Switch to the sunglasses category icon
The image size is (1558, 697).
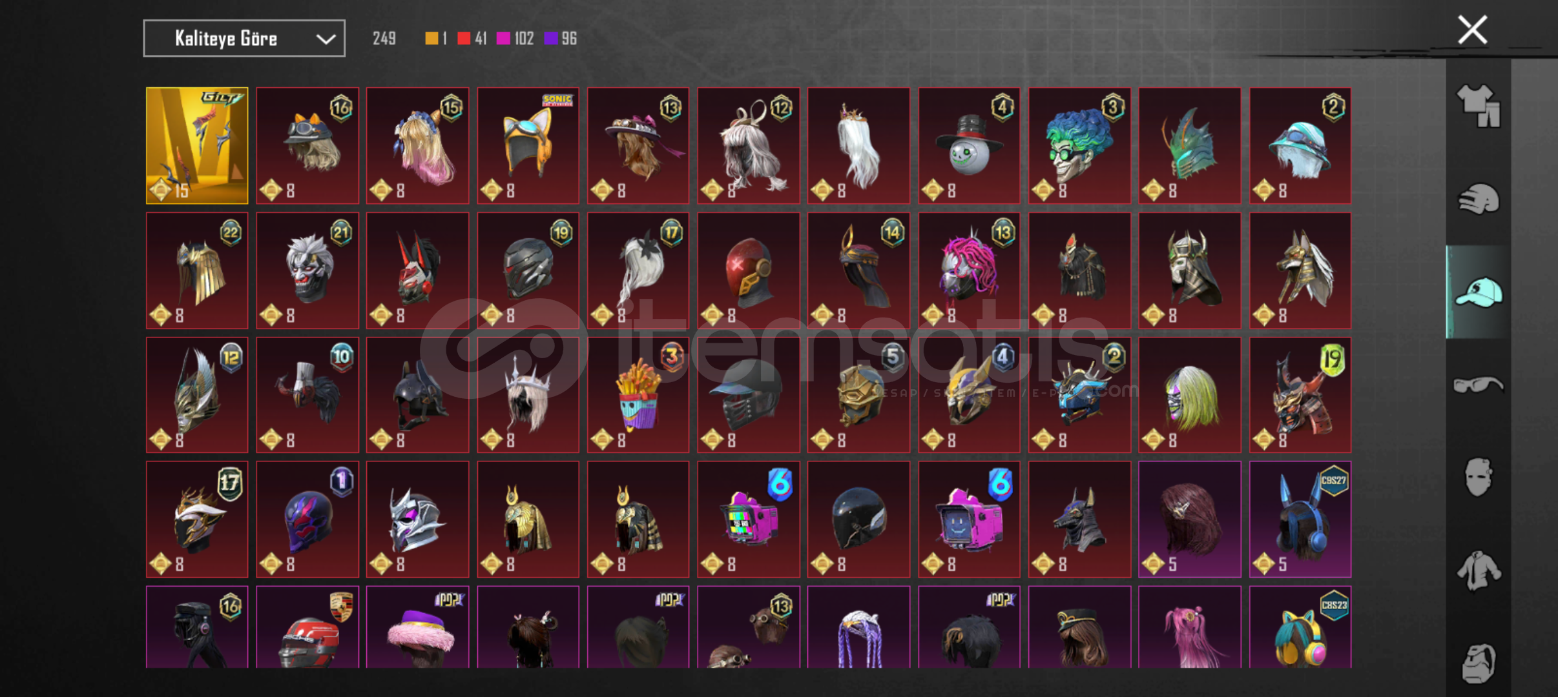pos(1478,385)
